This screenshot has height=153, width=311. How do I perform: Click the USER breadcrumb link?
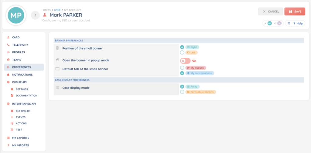point(57,10)
